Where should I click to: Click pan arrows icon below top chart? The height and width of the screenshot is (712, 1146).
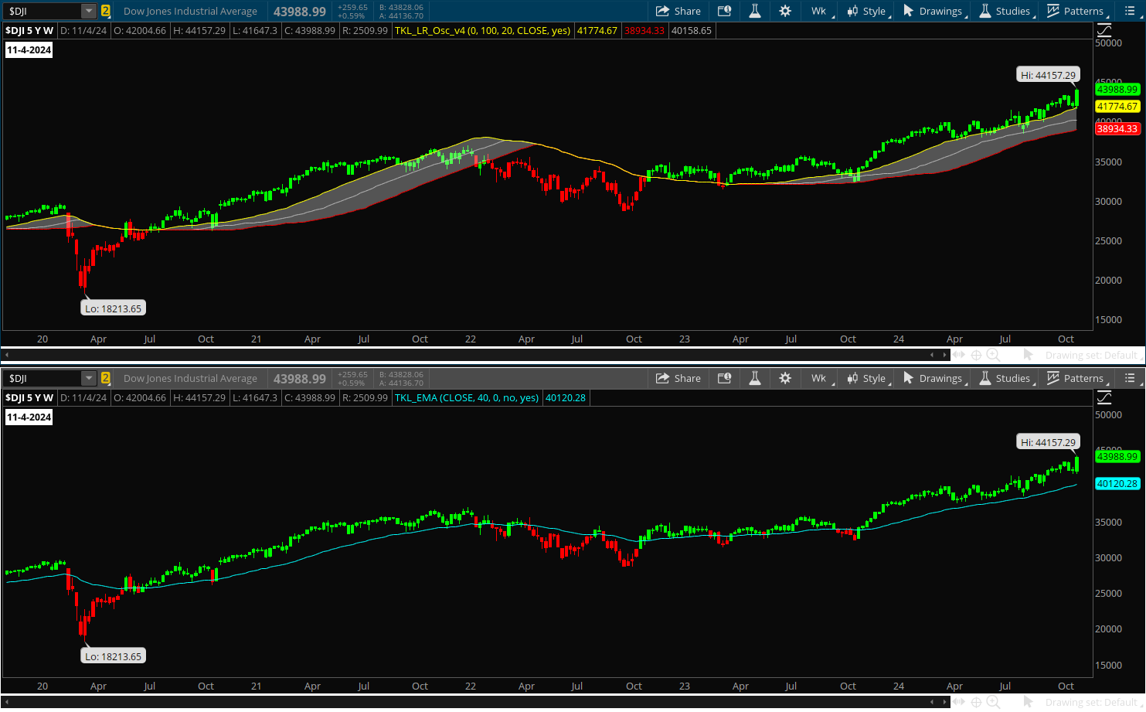[959, 355]
